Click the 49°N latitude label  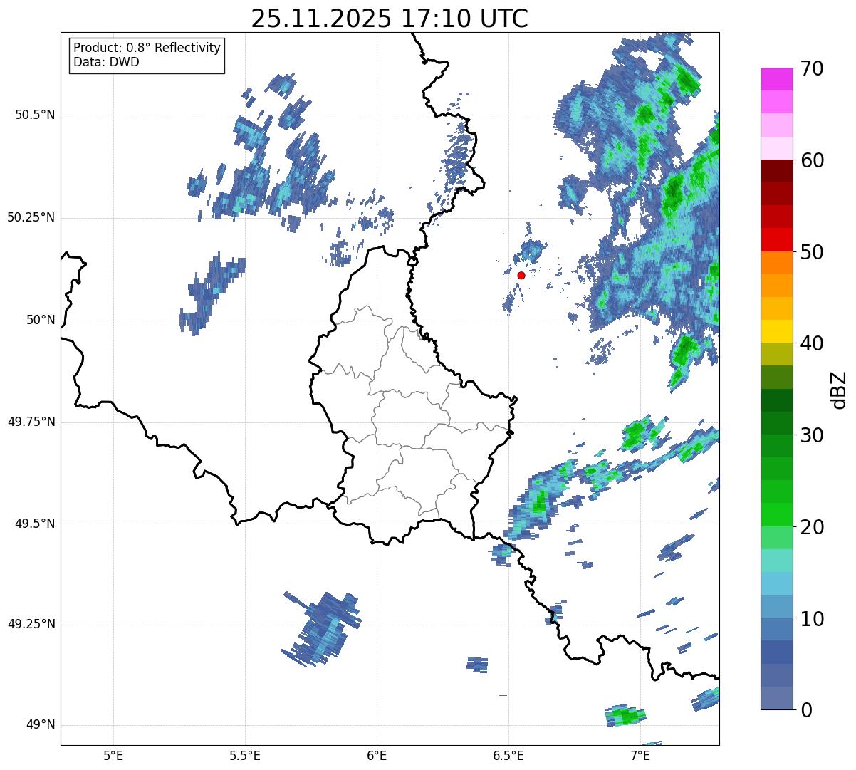click(x=41, y=725)
